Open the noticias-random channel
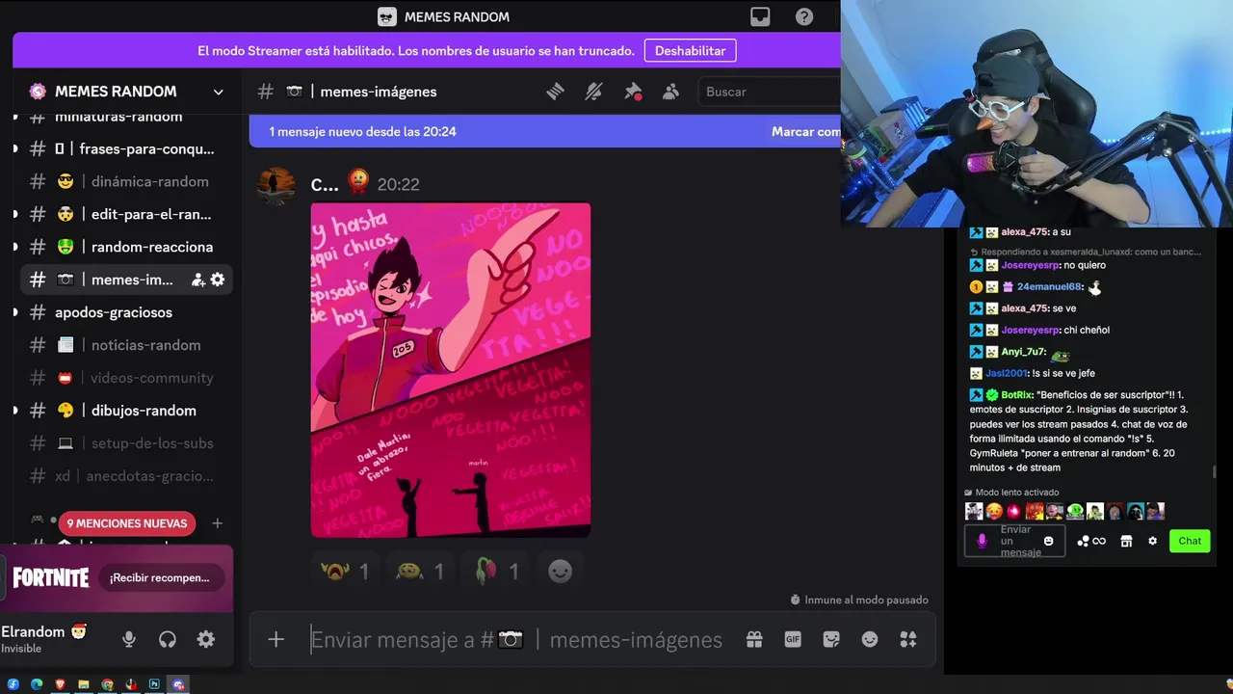Viewport: 1233px width, 694px height. [x=126, y=345]
